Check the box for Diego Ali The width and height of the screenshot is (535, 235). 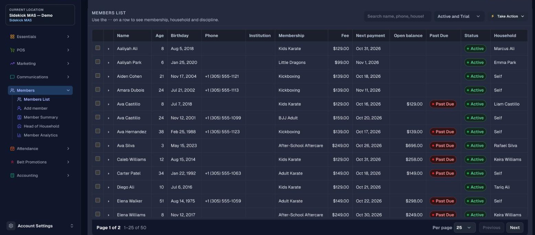click(98, 186)
